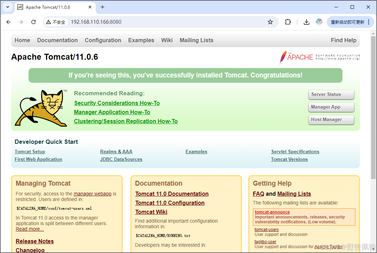Bookmark this page with the star icon

tap(270, 22)
